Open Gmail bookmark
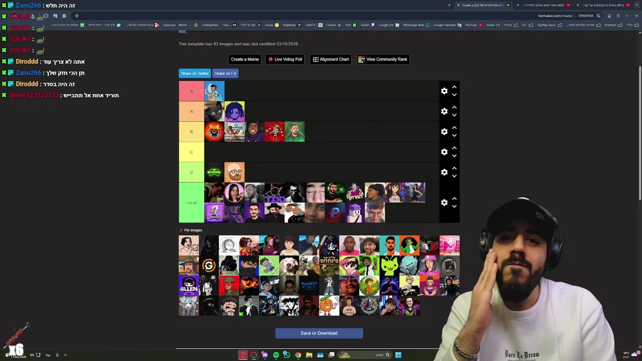642x361 pixels. tap(493, 25)
